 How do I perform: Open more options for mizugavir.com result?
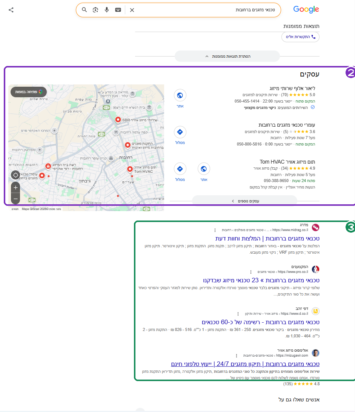tap(237, 355)
